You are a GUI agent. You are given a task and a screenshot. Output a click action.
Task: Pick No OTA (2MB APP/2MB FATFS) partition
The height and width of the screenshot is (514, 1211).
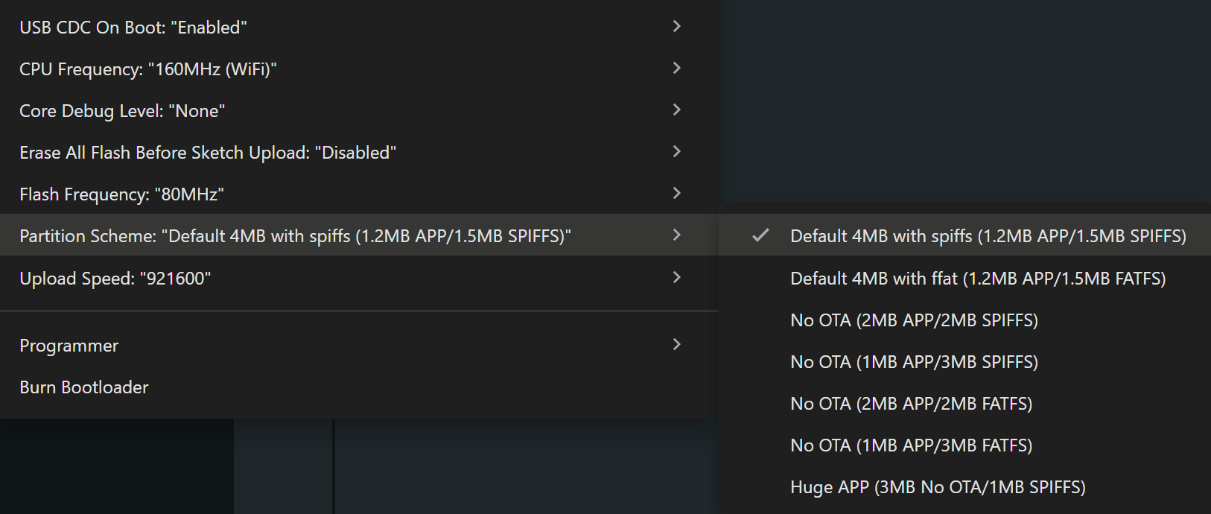pos(911,404)
